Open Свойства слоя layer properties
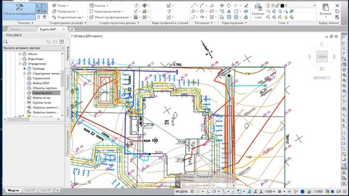 [258, 11]
